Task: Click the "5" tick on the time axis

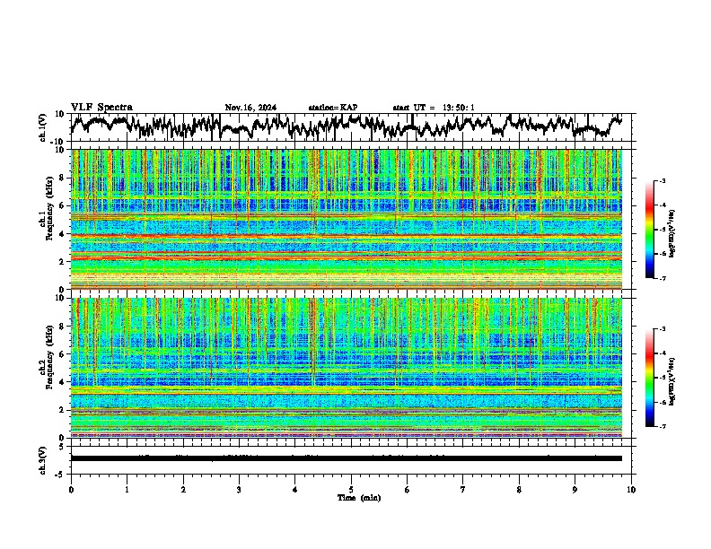Action: 351,490
